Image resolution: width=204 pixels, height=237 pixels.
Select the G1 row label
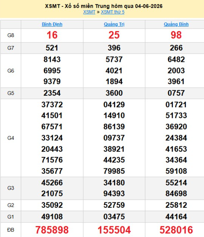coord(11,217)
